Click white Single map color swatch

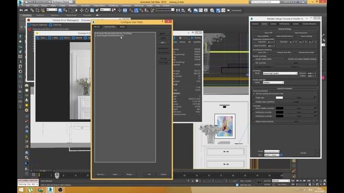(279, 98)
